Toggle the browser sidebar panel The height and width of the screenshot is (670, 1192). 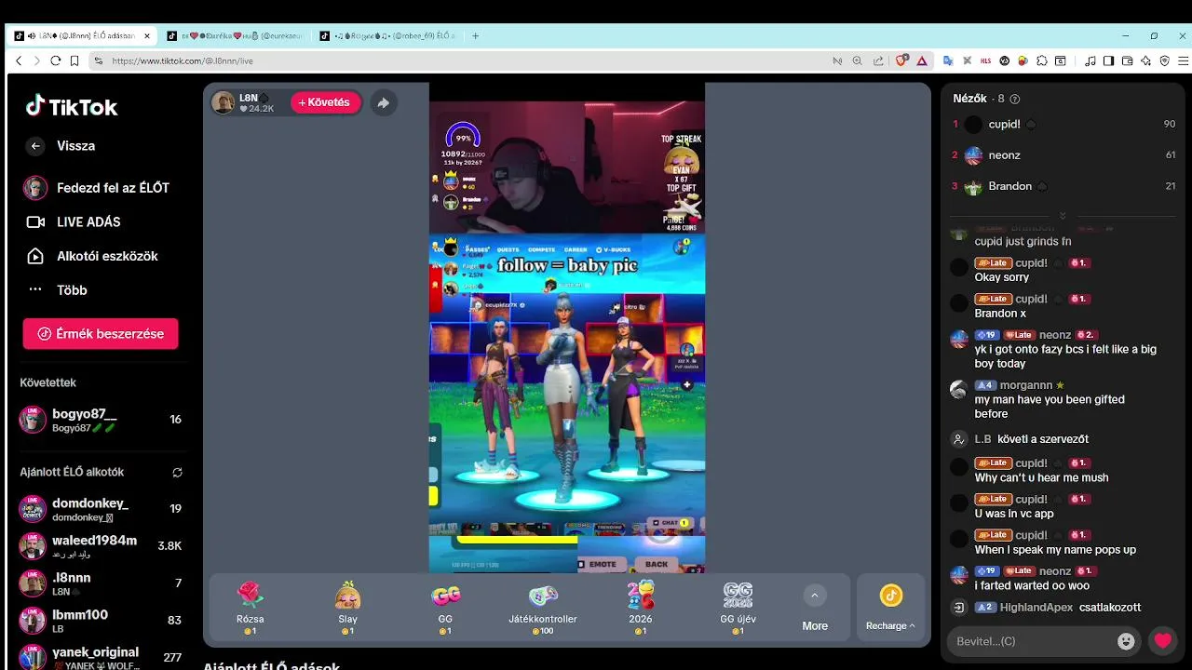click(x=1108, y=60)
